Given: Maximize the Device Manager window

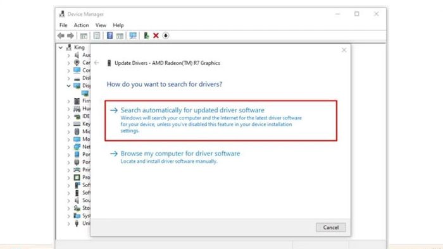Looking at the screenshot, I should 357,14.
